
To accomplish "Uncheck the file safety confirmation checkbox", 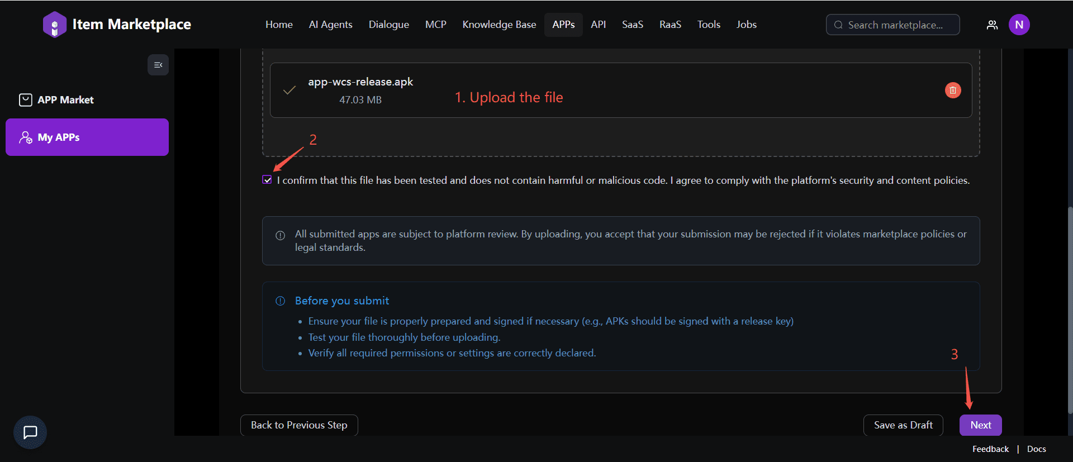I will (x=267, y=180).
